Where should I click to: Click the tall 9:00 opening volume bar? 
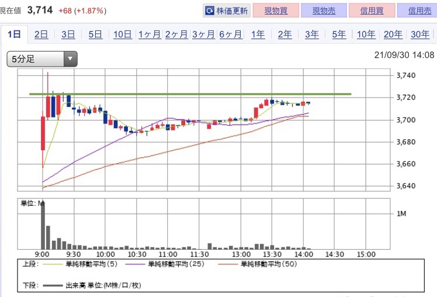pyautogui.click(x=43, y=225)
